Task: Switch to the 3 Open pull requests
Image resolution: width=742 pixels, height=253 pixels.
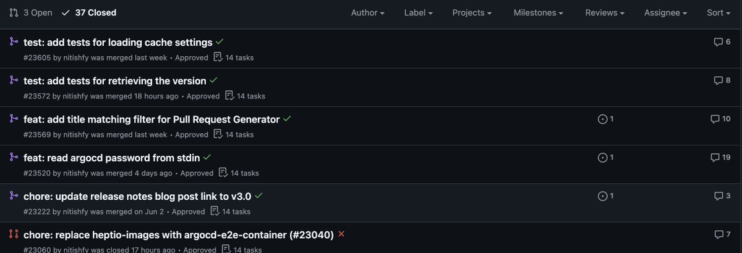Action: point(31,12)
